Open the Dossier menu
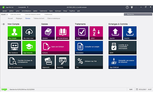The width and height of the screenshot is (153, 97). [5, 11]
